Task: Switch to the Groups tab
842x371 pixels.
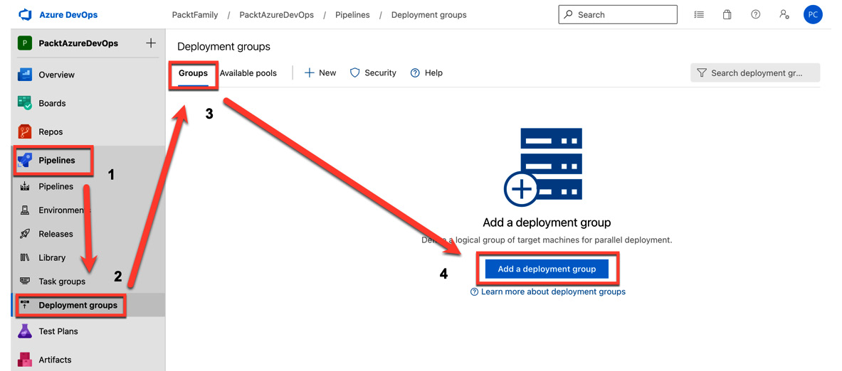Action: click(x=194, y=73)
